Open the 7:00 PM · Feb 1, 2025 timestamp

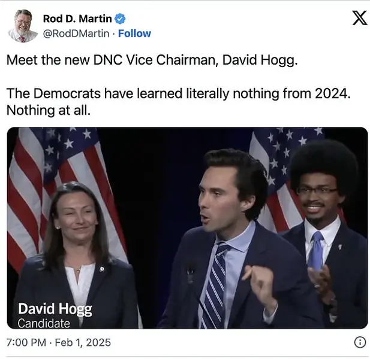click(x=59, y=343)
